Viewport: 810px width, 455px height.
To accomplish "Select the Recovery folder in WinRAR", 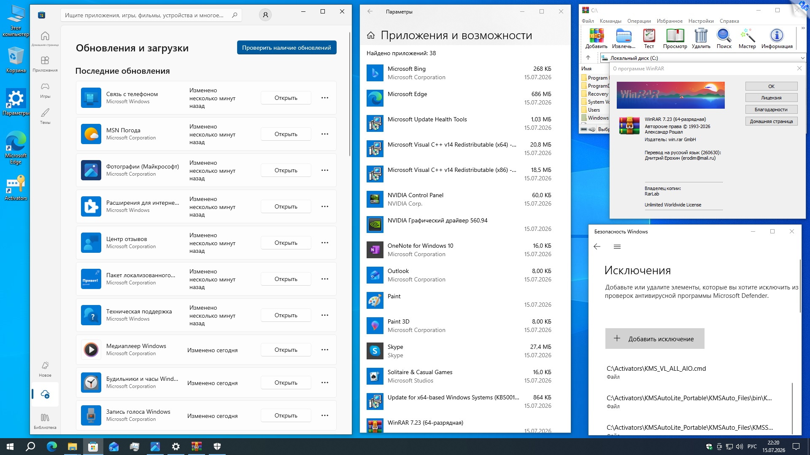I will 595,94.
